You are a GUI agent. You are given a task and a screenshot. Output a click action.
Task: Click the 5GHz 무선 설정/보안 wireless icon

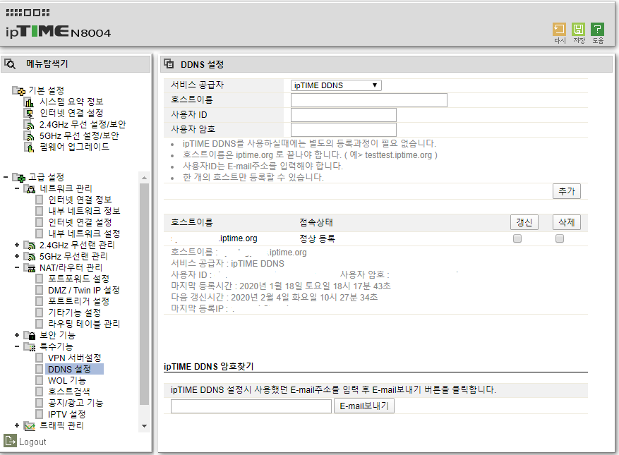coord(29,136)
